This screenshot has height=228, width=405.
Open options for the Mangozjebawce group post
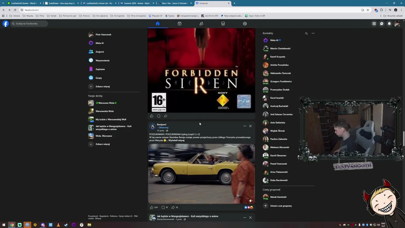[245, 218]
